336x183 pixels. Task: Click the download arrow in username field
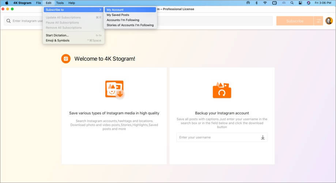[x=263, y=137]
